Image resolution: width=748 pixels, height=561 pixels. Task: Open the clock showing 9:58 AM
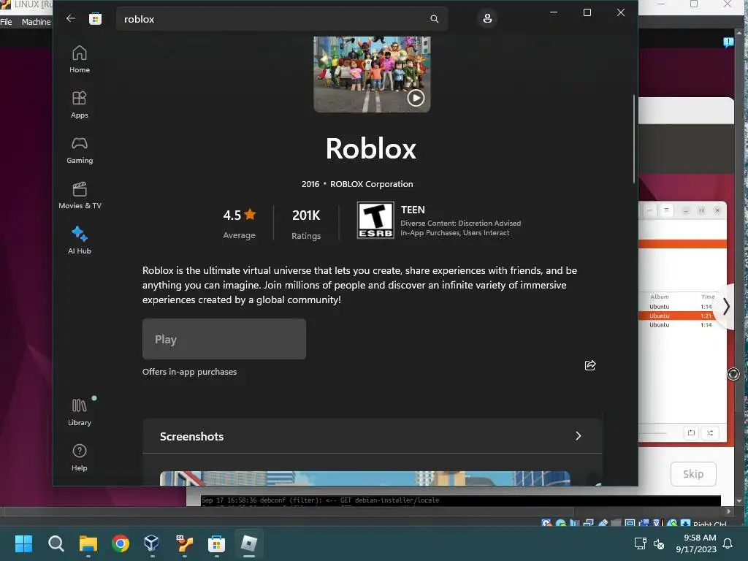pos(696,543)
